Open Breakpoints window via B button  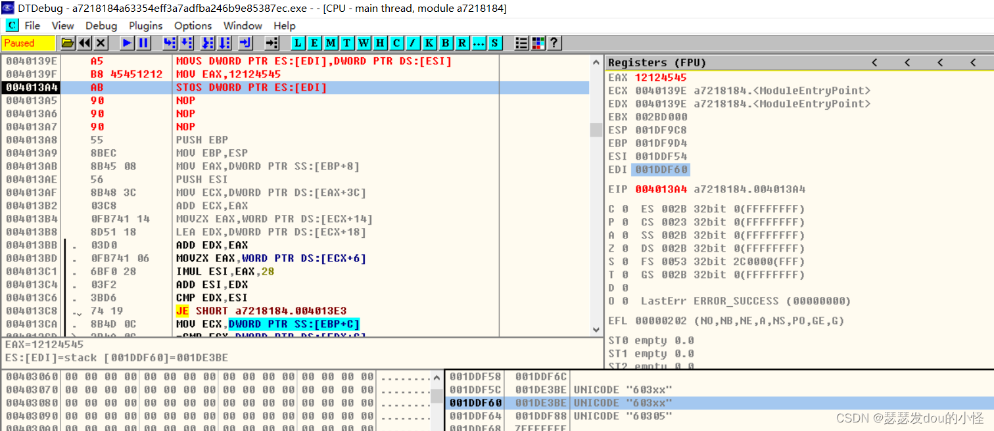[x=446, y=43]
